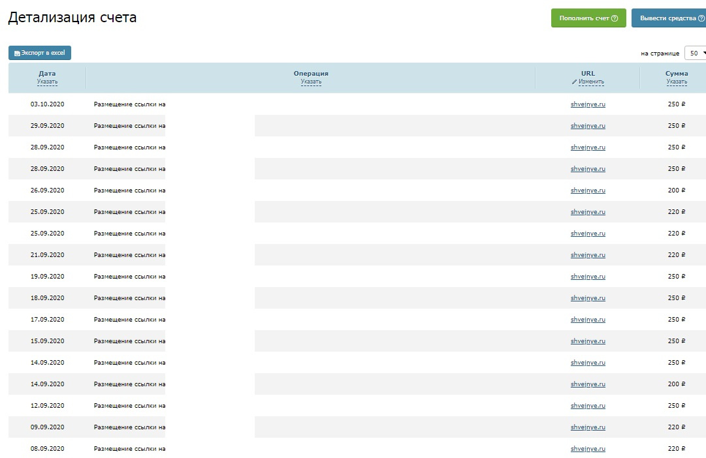706x458 pixels.
Task: Select the date cell 21.09.2020
Action: (x=47, y=254)
